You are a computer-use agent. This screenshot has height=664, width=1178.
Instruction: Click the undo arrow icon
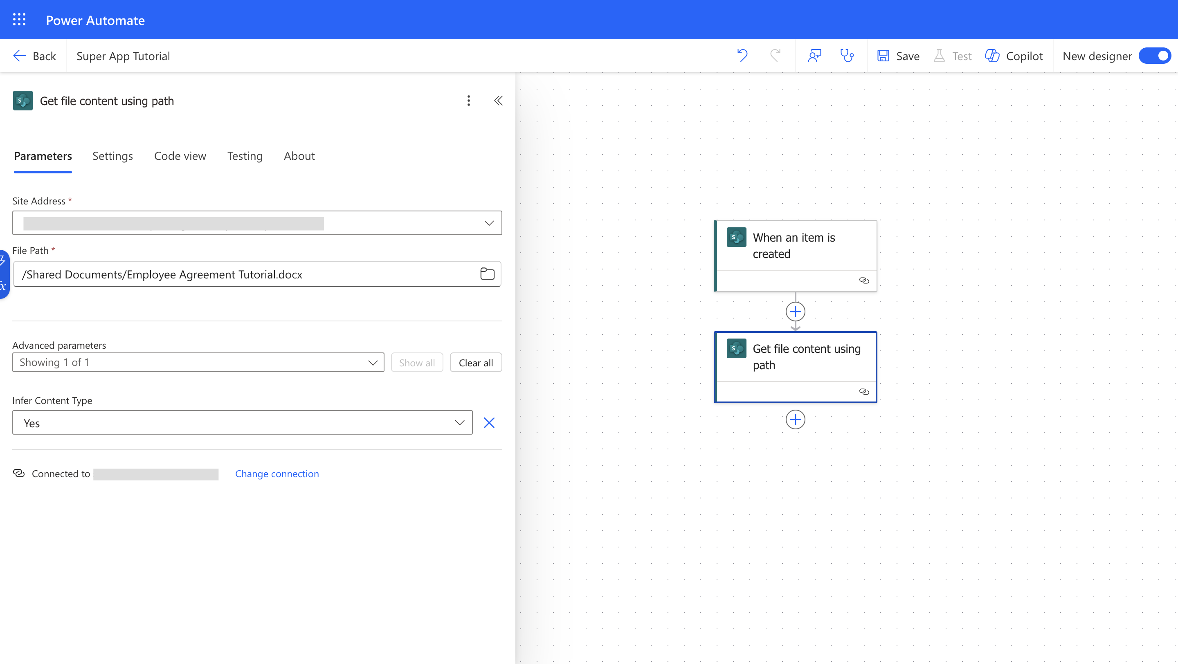click(x=742, y=56)
